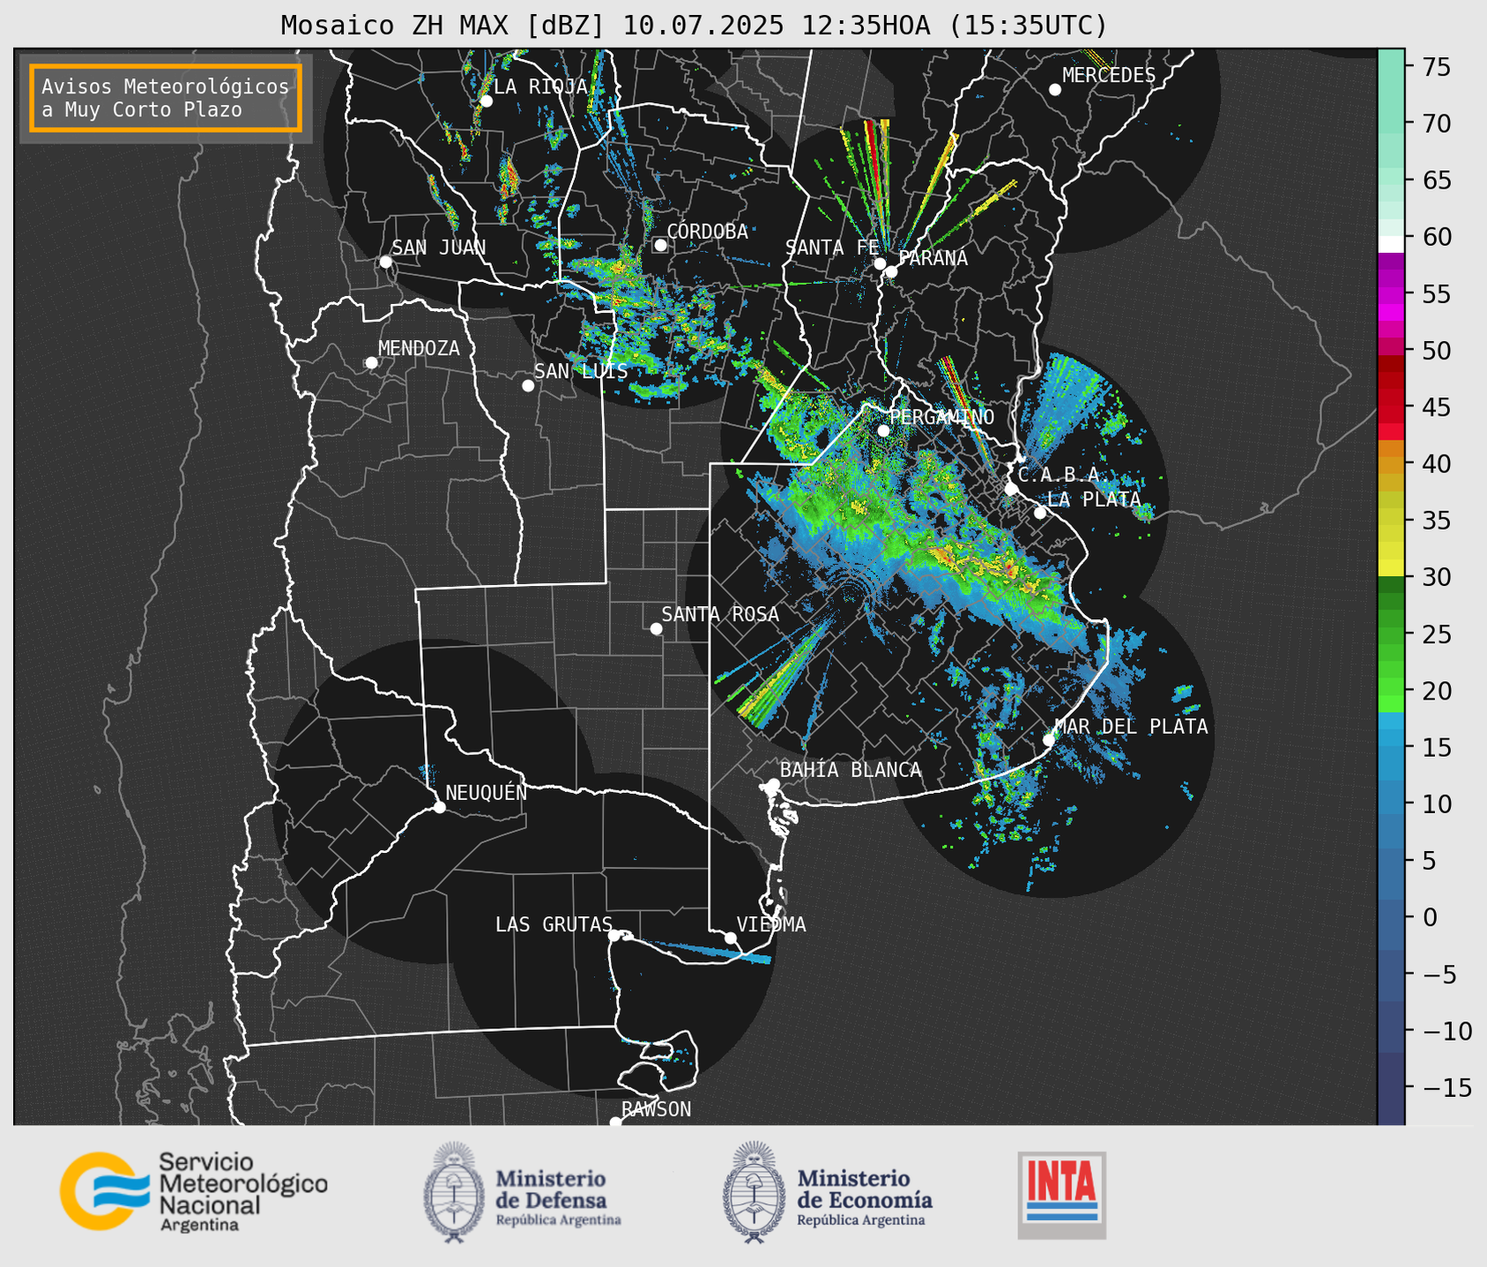Click the light blue 15 dBZ color band
The height and width of the screenshot is (1267, 1487).
point(1391,738)
